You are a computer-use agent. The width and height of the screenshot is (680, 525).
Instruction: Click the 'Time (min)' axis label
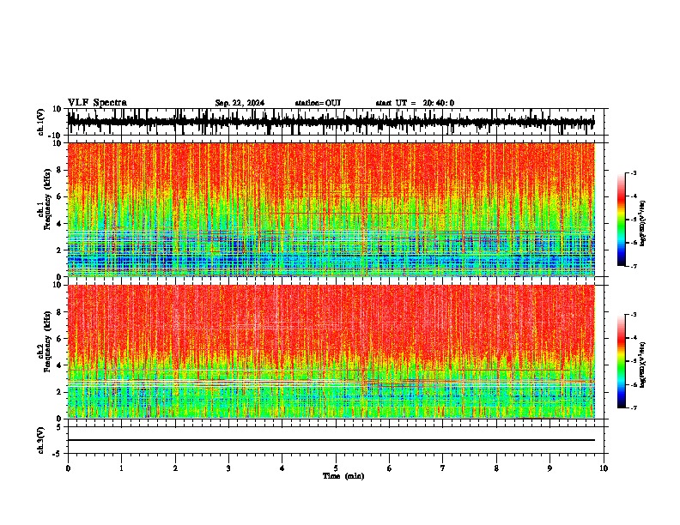click(x=343, y=476)
